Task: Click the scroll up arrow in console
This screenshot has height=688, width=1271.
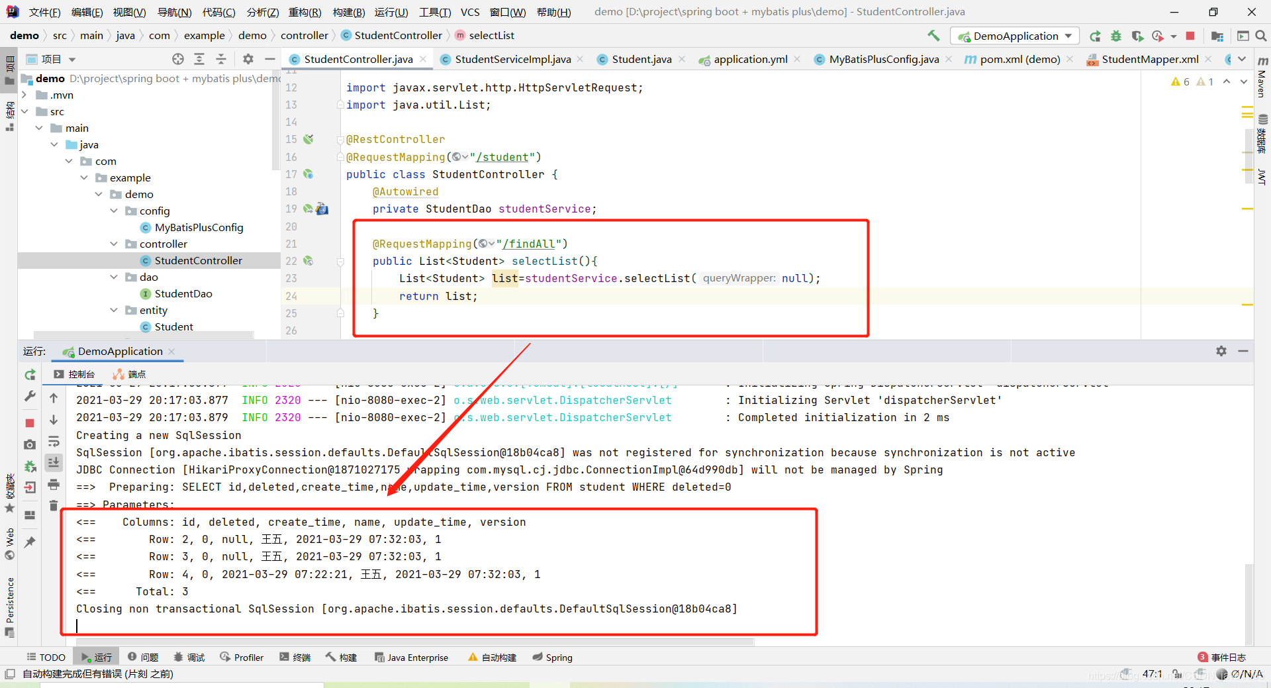Action: coord(54,398)
